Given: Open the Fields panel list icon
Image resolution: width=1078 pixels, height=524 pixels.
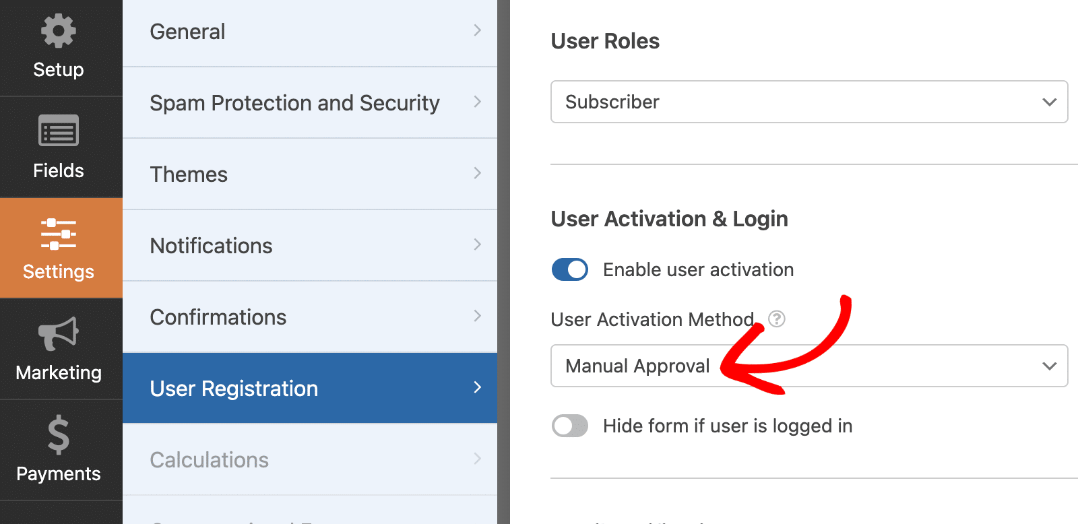Looking at the screenshot, I should point(59,131).
